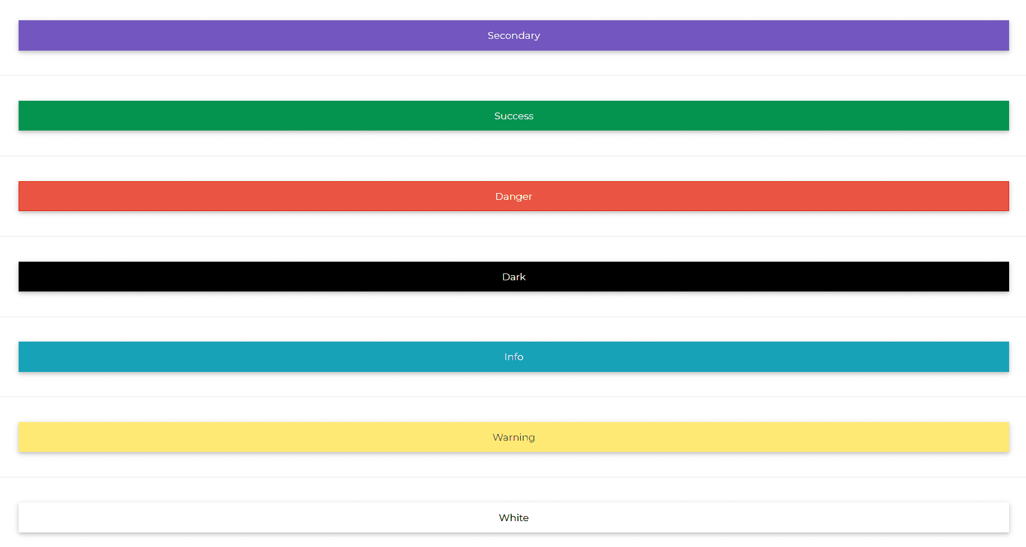Select the black Dark banner
Viewport: 1026px width, 547px height.
click(x=513, y=276)
